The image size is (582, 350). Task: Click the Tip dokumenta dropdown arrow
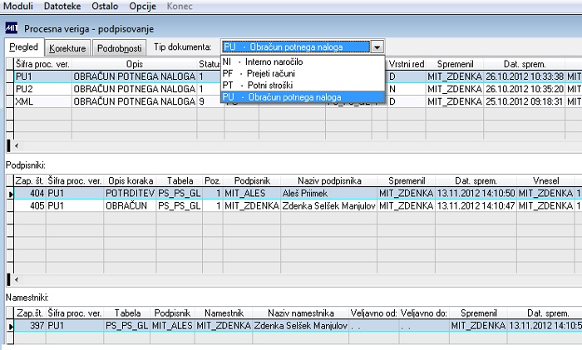click(377, 47)
